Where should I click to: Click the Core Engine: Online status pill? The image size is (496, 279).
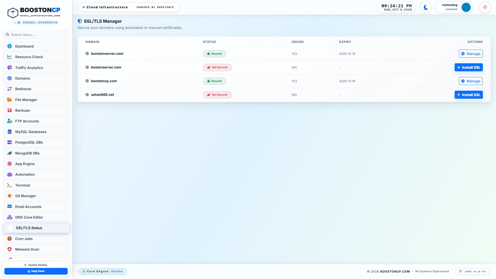tap(103, 272)
